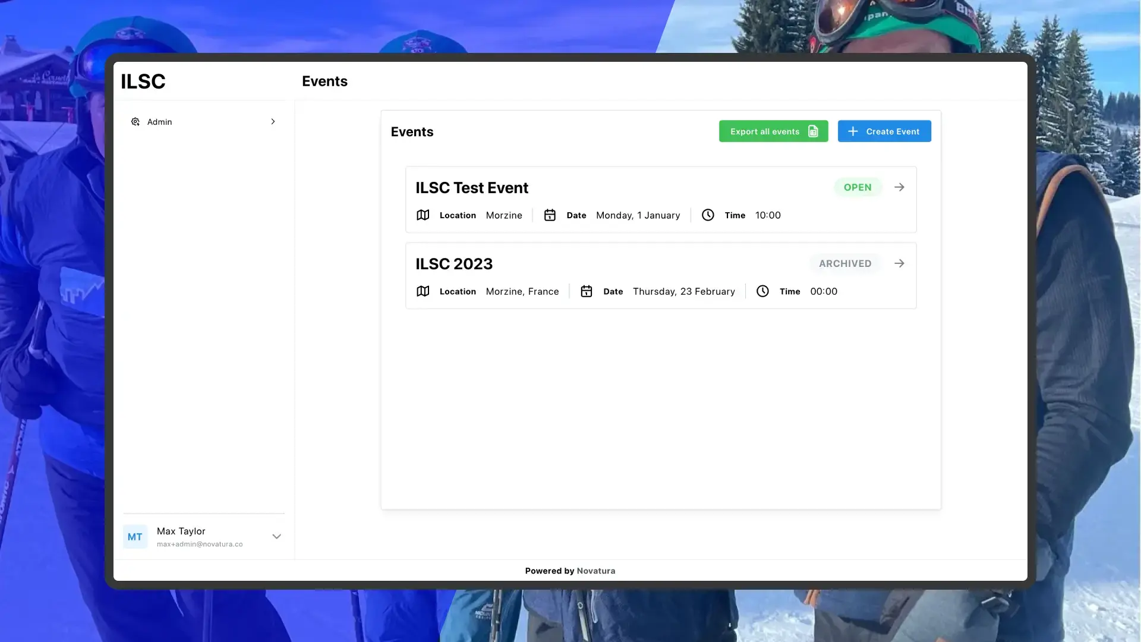
Task: Click the ARCHIVED status badge
Action: point(845,263)
